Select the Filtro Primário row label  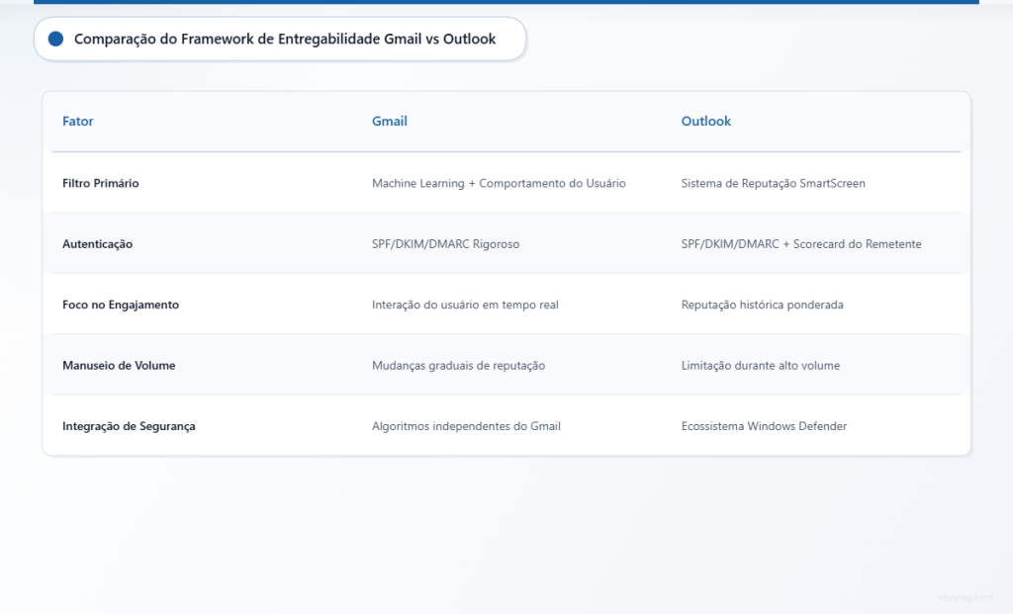[102, 183]
